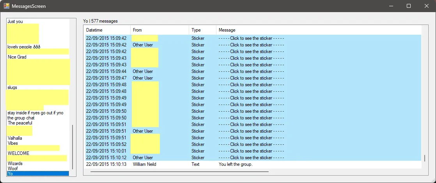Sort messages by the Datetime column header
The image size is (436, 183).
tap(107, 30)
